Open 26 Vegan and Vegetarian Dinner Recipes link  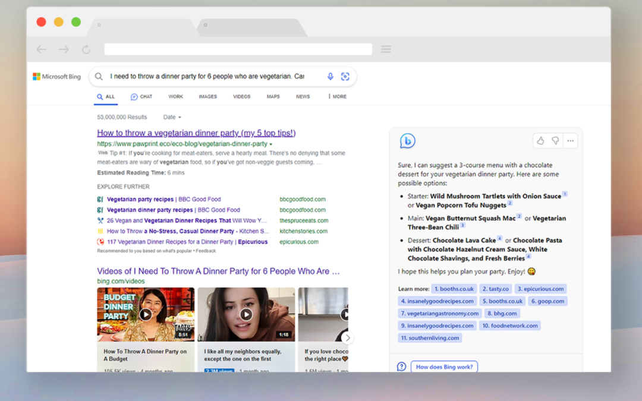click(x=187, y=220)
